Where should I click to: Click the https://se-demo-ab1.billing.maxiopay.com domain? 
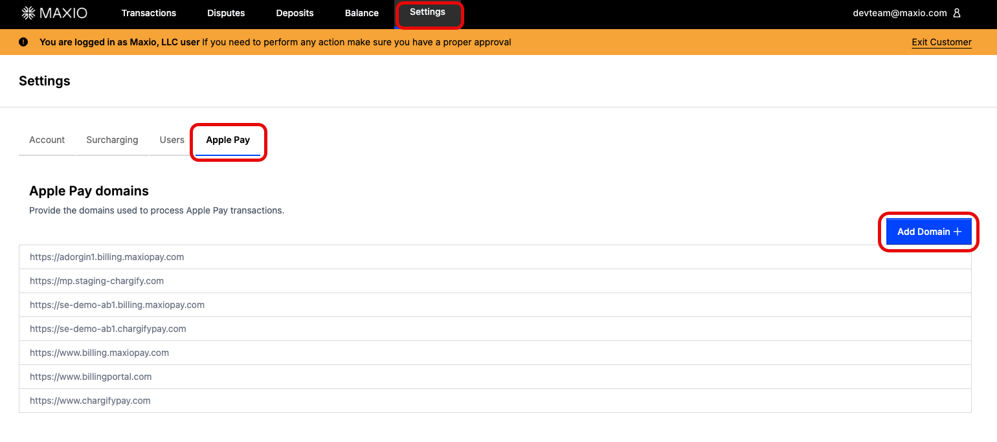click(495, 305)
